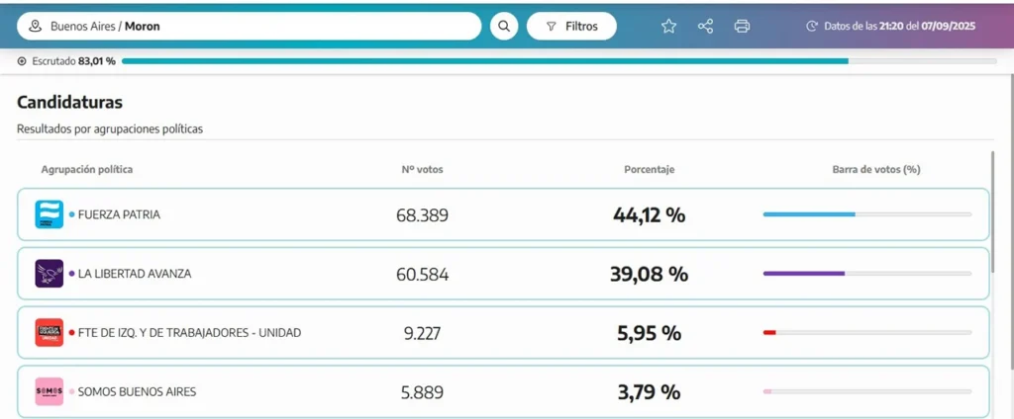Click the Barra de votos (%) header
Screen dimensions: 1014x419
(x=876, y=170)
